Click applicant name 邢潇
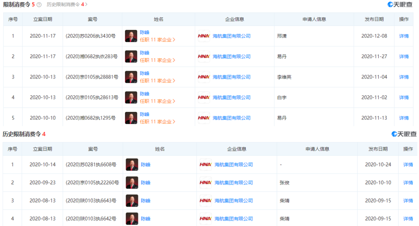The image size is (419, 226). (x=282, y=36)
